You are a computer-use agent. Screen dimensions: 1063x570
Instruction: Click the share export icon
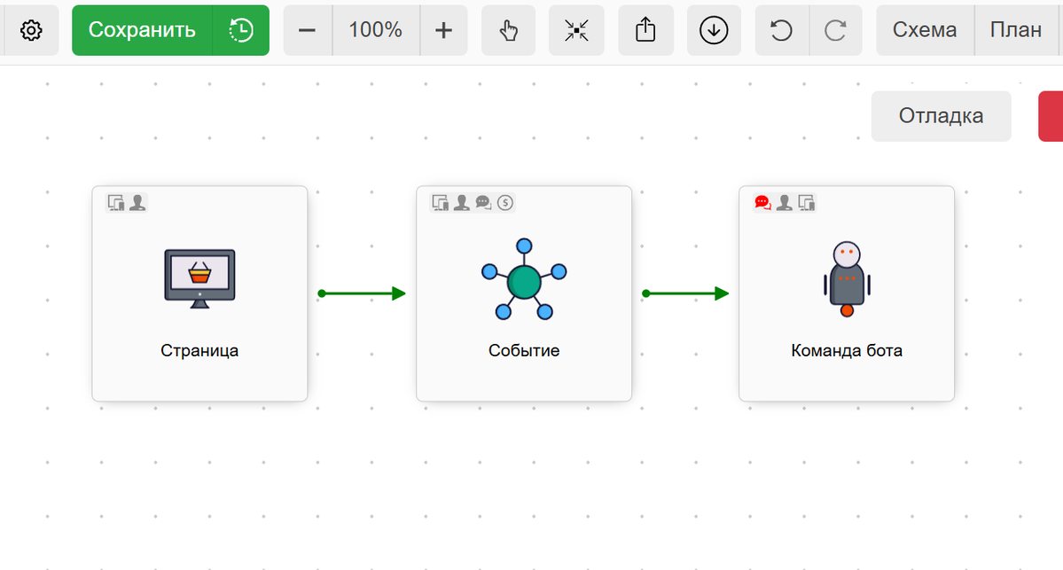(645, 30)
